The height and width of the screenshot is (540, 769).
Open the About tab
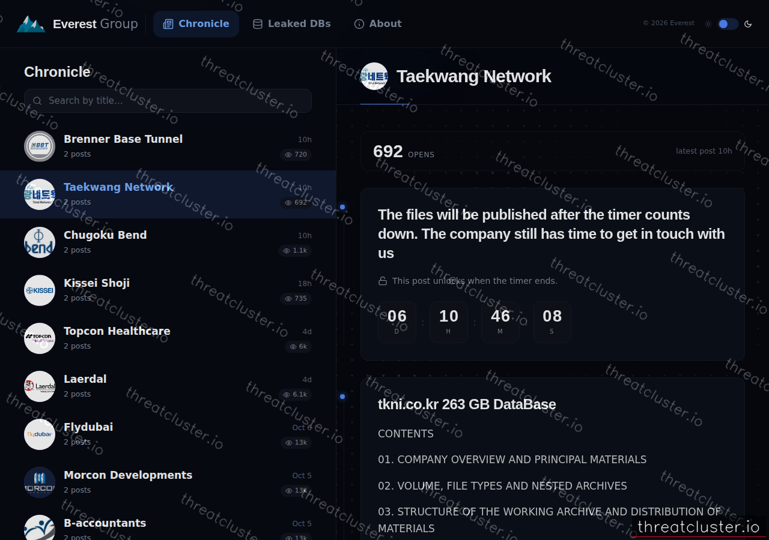(x=377, y=24)
